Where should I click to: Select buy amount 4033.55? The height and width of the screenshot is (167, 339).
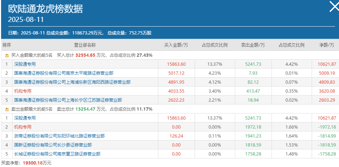[x=176, y=91]
